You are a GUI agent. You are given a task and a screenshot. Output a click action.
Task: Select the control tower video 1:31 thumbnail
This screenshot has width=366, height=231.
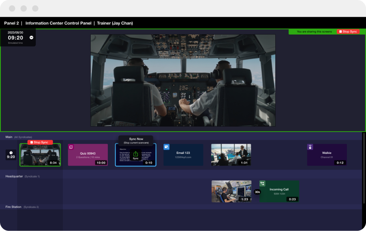tap(231, 155)
